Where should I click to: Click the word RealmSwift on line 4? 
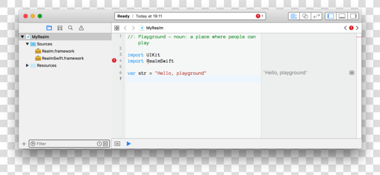coord(160,61)
